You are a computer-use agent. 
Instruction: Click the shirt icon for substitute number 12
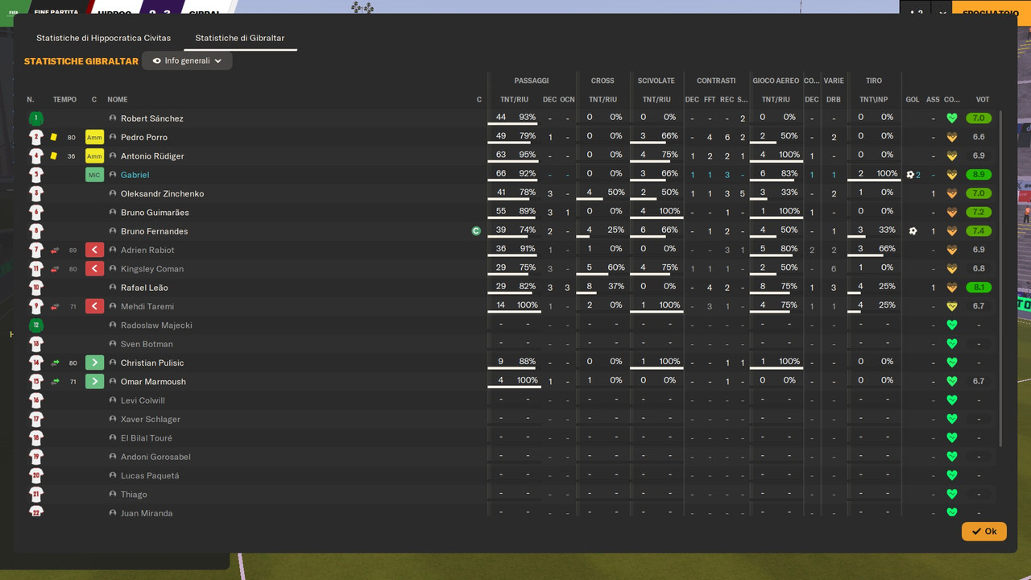point(35,325)
